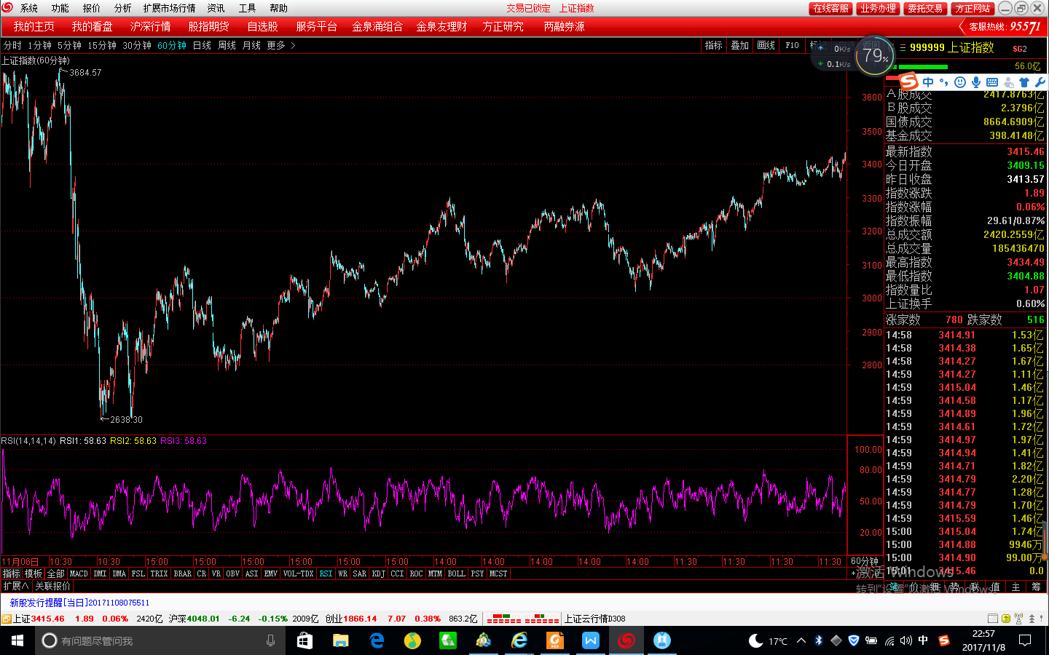
Task: Click Cortana microphone icon on taskbar
Action: 270,640
